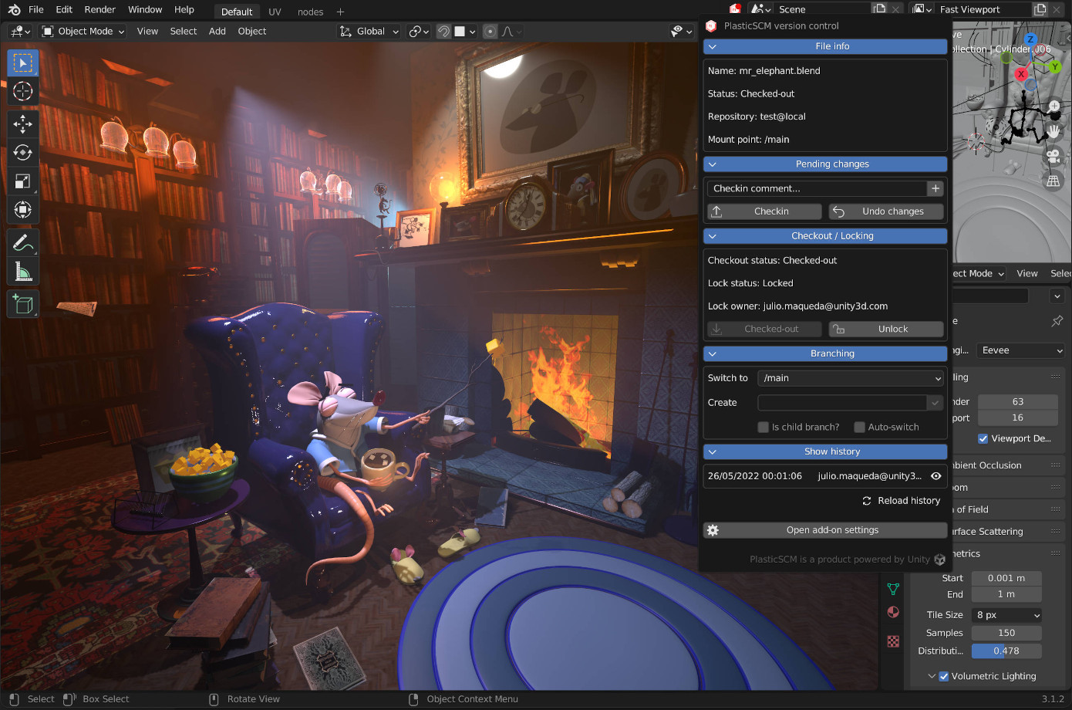1072x710 pixels.
Task: Collapse the Checkout / Locking section
Action: pyautogui.click(x=825, y=235)
